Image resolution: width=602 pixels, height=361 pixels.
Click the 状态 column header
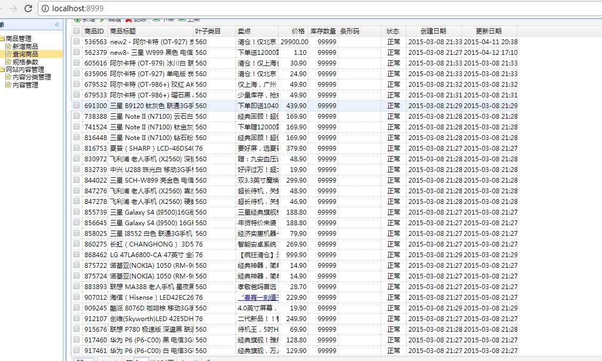click(x=393, y=31)
